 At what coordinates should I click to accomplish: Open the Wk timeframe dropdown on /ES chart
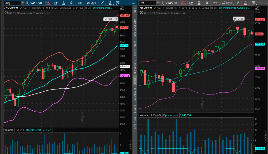point(215,3)
